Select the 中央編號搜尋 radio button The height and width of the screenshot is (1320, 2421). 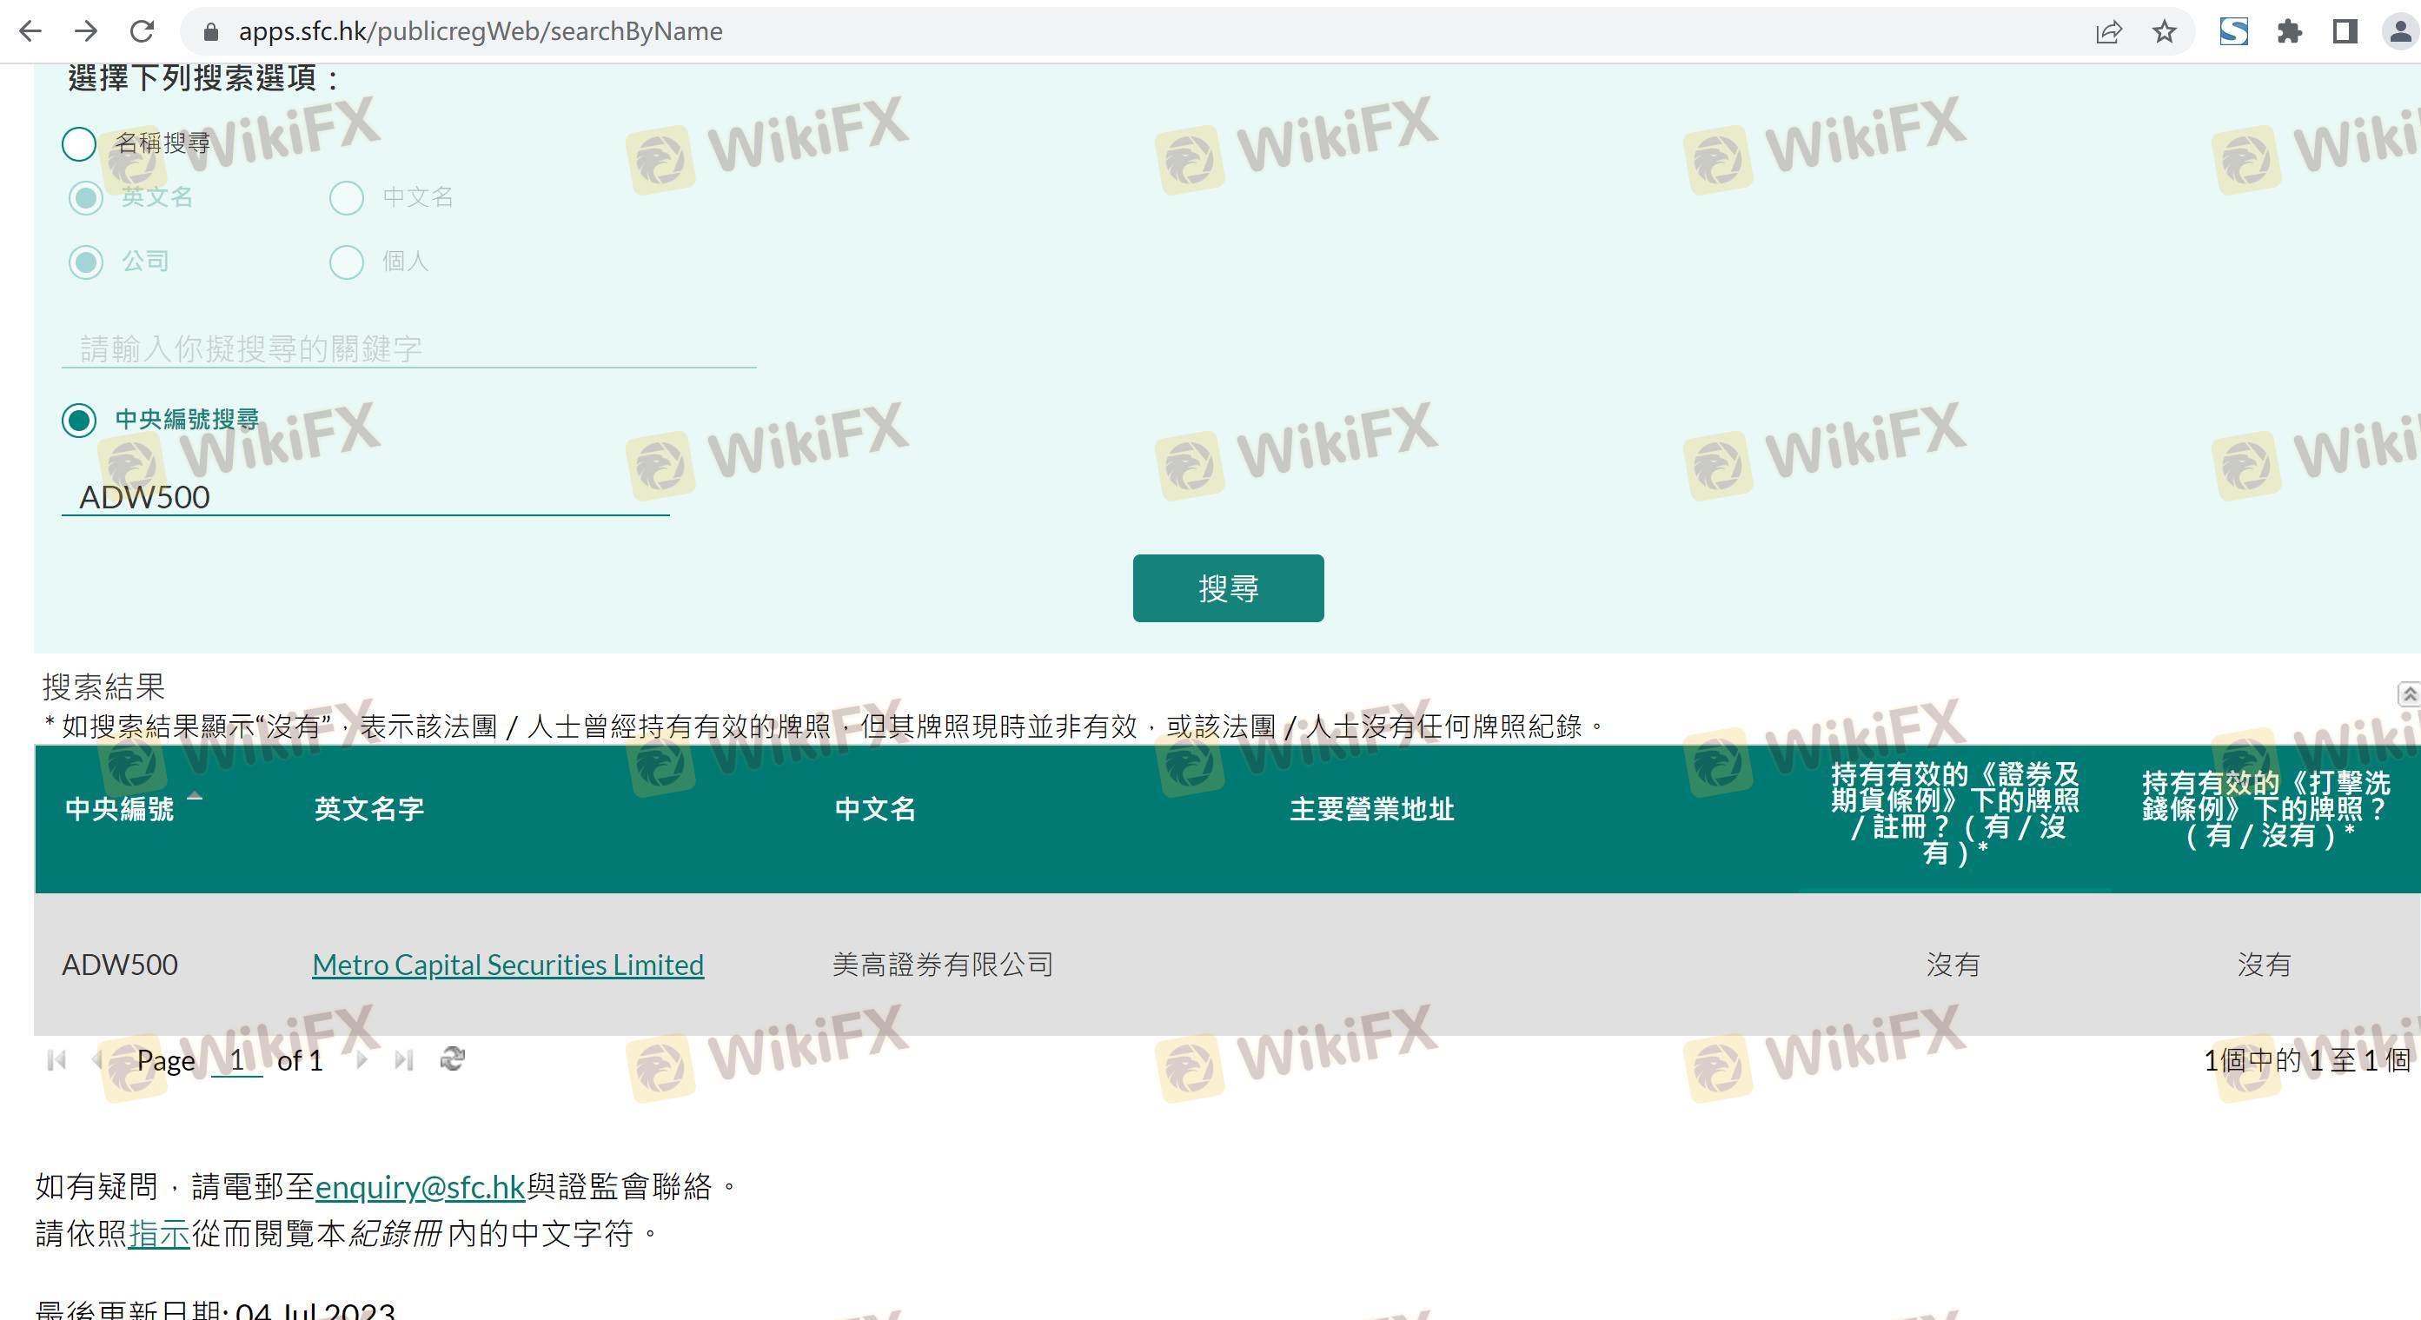coord(79,419)
